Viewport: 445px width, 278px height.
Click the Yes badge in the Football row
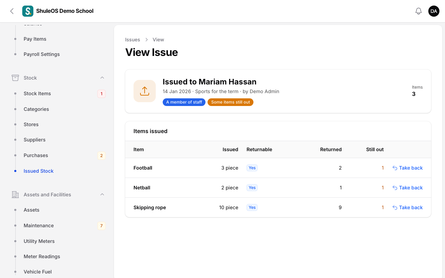[252, 168]
